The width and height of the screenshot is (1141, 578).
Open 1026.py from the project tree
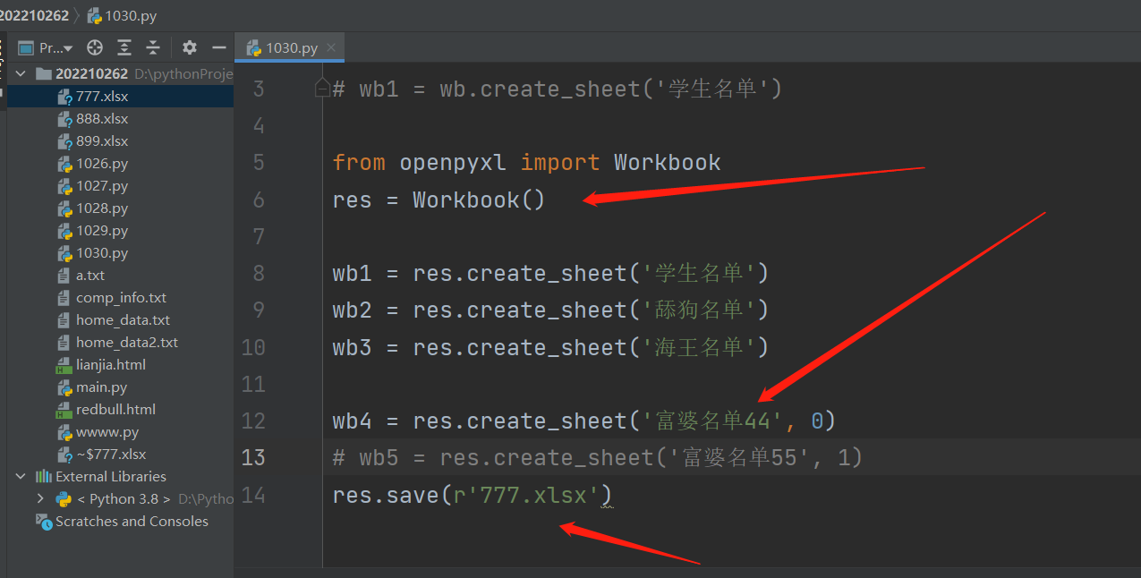pyautogui.click(x=102, y=164)
